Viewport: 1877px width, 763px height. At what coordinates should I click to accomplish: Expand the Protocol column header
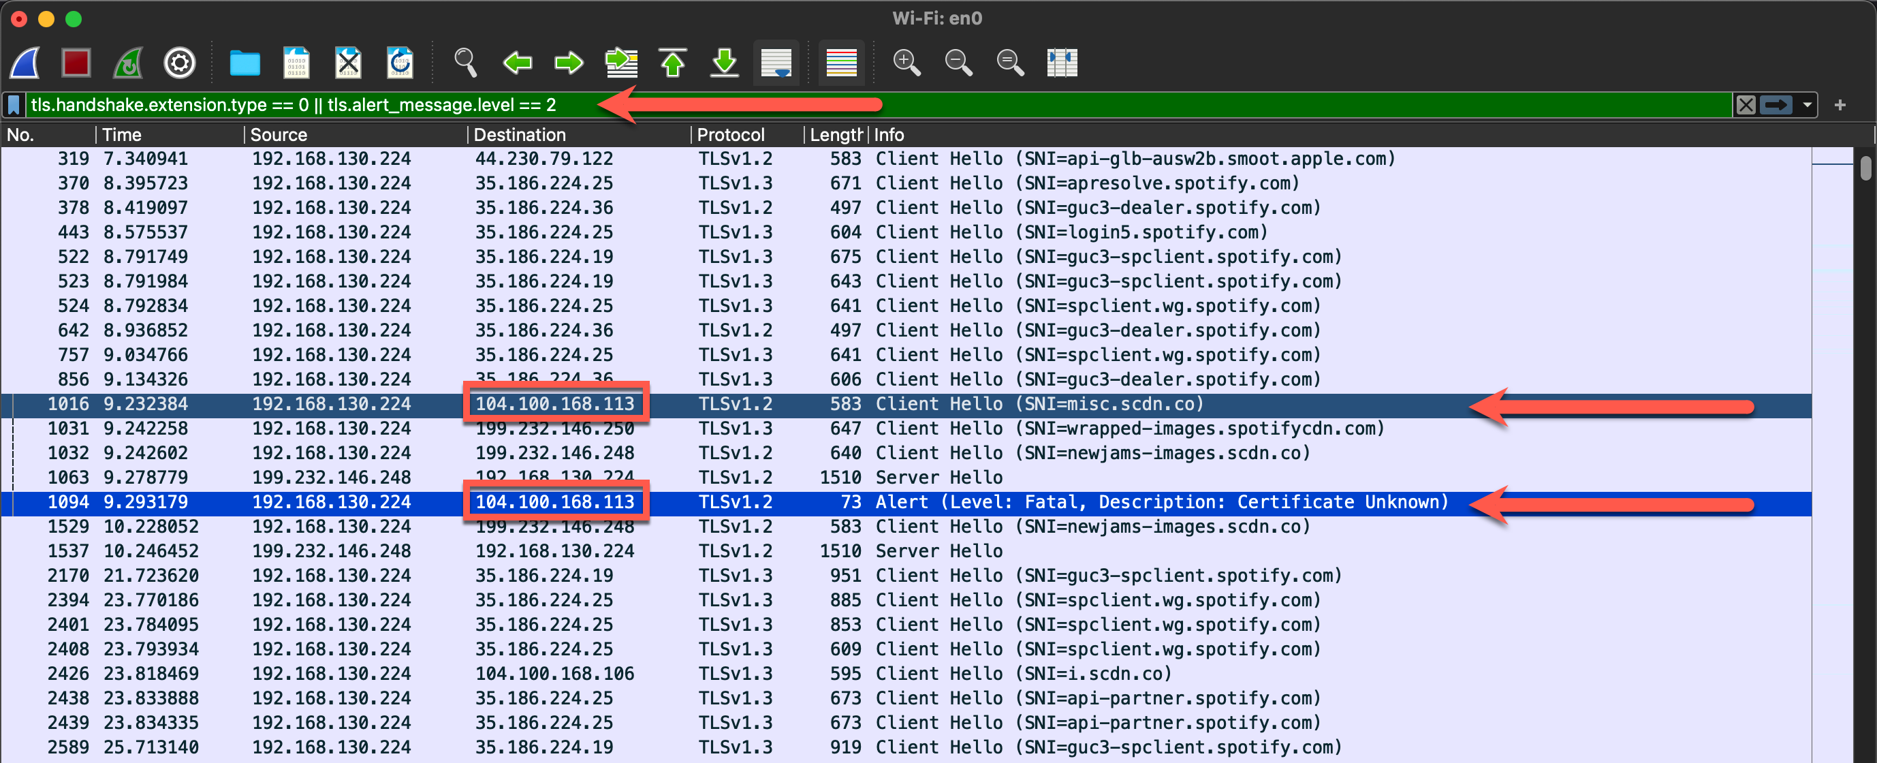pyautogui.click(x=730, y=134)
